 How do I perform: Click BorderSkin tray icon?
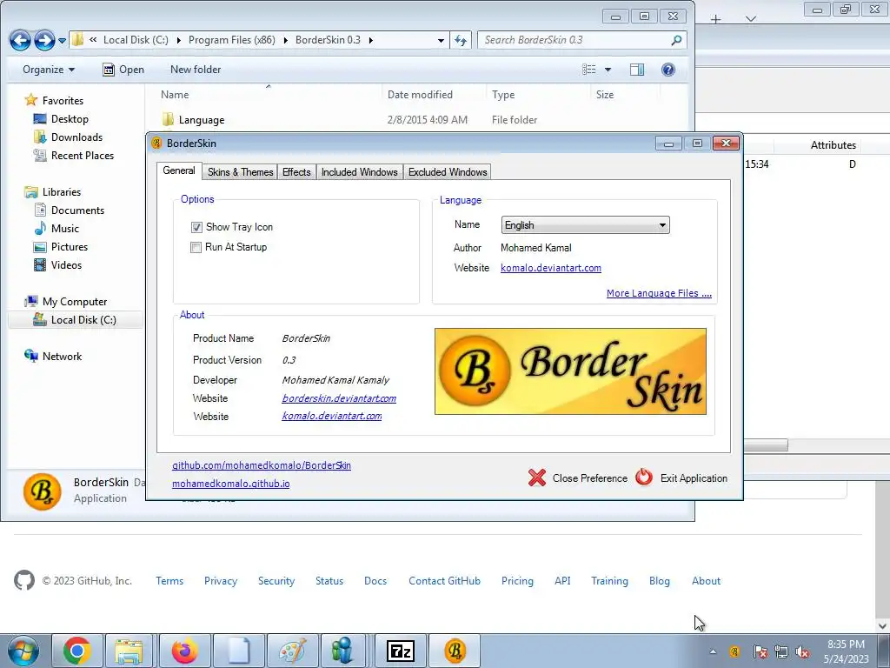coord(734,651)
